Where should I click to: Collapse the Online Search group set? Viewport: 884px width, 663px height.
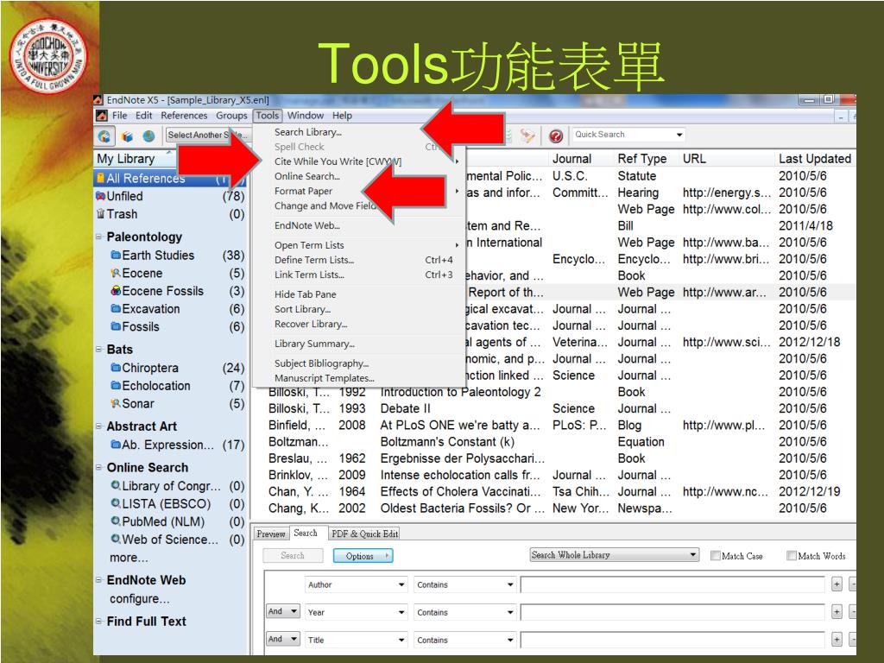point(98,467)
